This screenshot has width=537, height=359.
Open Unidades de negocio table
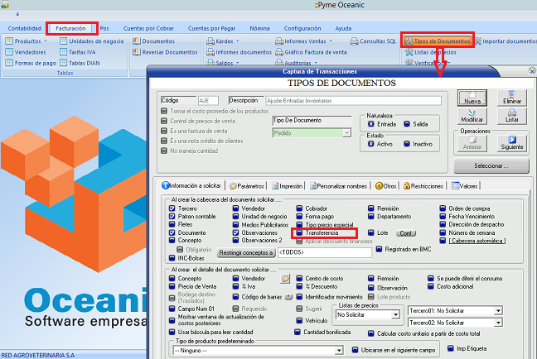(92, 41)
